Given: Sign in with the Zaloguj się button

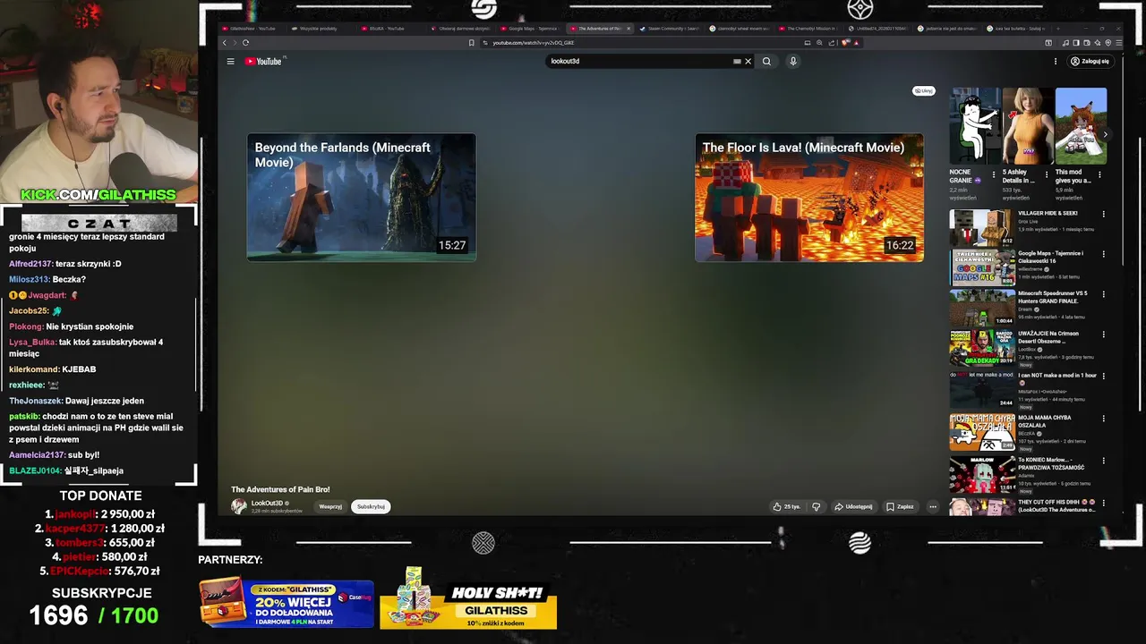Looking at the screenshot, I should pyautogui.click(x=1090, y=62).
